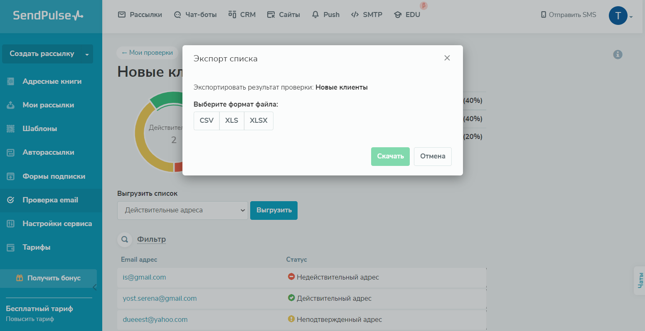Open Шаблоны in sidebar
This screenshot has height=331, width=645.
pyautogui.click(x=40, y=129)
